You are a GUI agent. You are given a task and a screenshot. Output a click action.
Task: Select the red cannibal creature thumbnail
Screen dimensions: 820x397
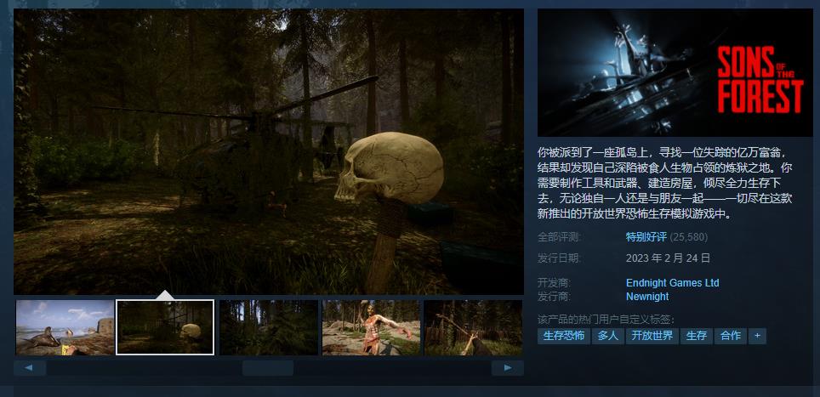[x=371, y=327]
